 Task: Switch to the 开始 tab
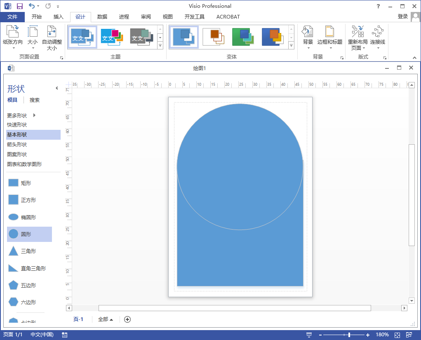[x=37, y=16]
